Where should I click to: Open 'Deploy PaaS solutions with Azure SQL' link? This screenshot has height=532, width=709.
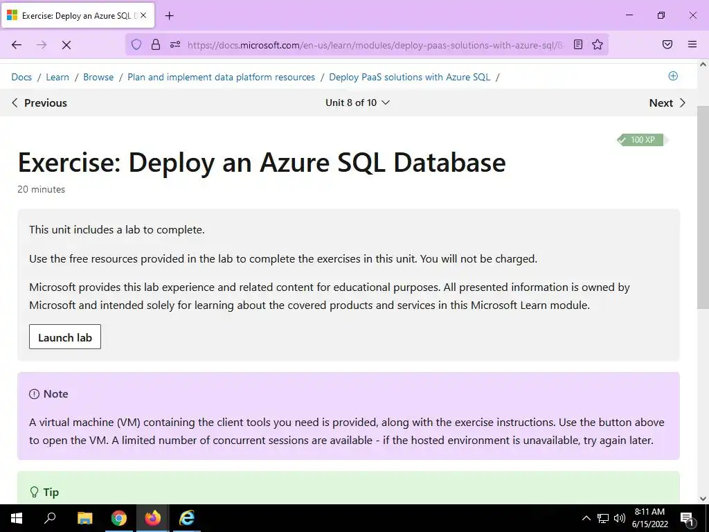(410, 77)
